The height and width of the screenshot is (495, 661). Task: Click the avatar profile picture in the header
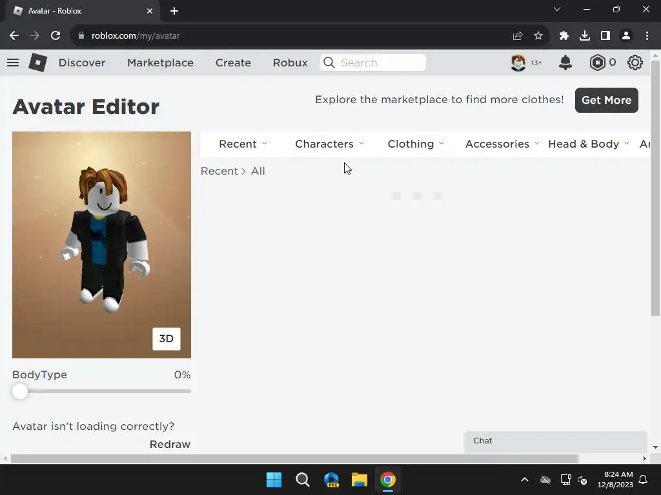(518, 63)
